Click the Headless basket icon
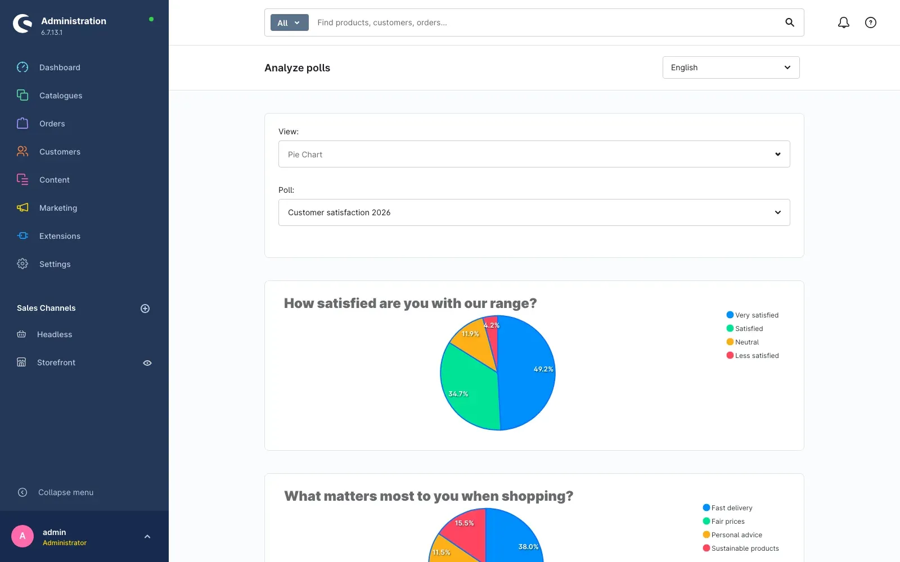The width and height of the screenshot is (900, 562). (x=21, y=334)
